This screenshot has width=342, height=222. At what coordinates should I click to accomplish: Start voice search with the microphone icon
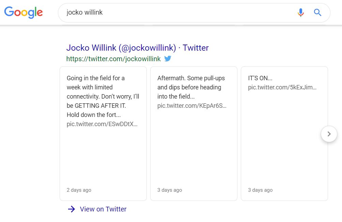300,13
